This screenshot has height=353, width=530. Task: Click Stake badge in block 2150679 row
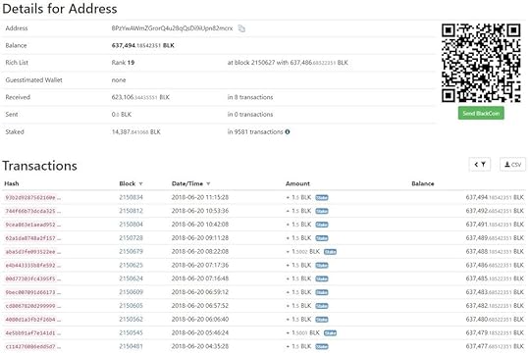point(330,252)
